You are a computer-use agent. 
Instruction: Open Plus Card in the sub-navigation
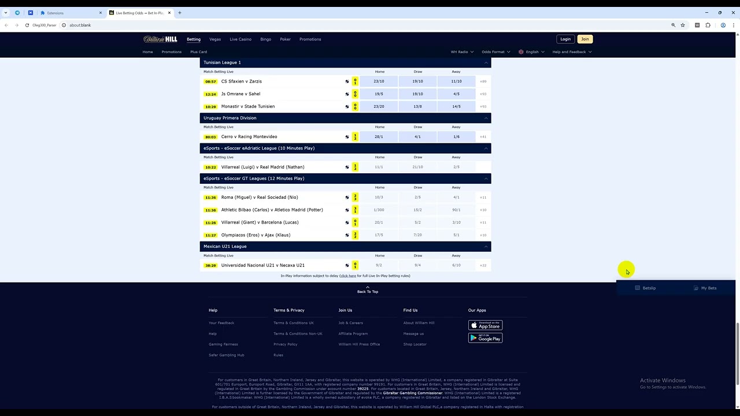(x=198, y=52)
